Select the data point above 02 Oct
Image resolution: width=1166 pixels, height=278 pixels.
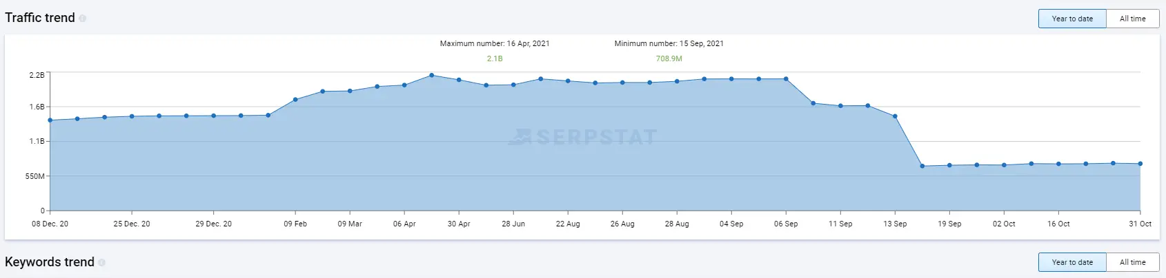tap(1004, 165)
